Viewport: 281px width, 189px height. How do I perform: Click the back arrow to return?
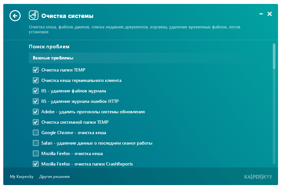(15, 16)
